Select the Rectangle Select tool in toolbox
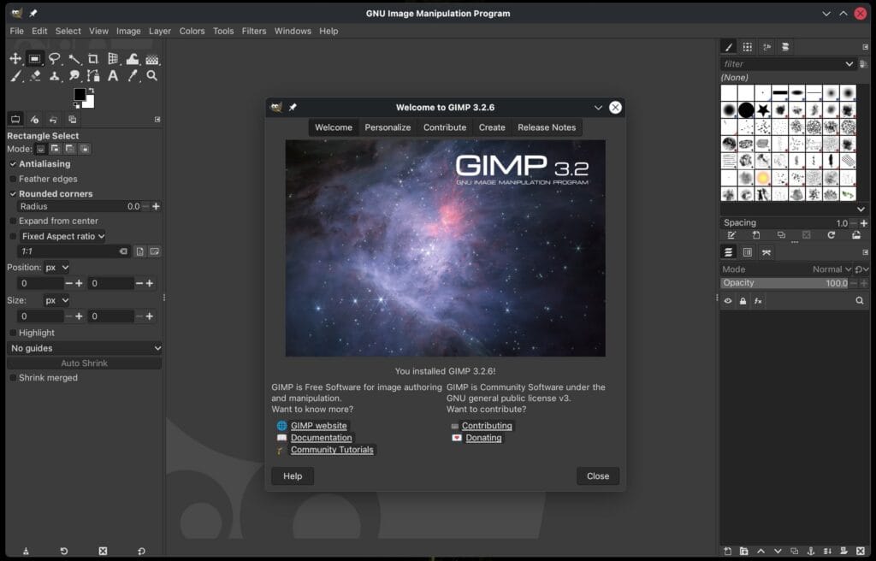This screenshot has height=561, width=876. (34, 59)
